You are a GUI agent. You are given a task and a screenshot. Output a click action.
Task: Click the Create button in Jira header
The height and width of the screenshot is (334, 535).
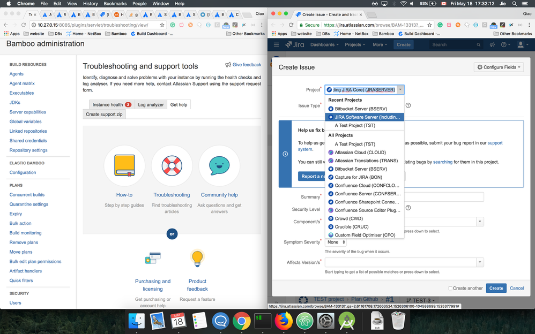pyautogui.click(x=403, y=44)
